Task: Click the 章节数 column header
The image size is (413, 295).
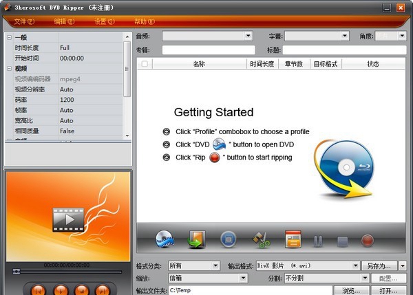Action: [x=294, y=64]
